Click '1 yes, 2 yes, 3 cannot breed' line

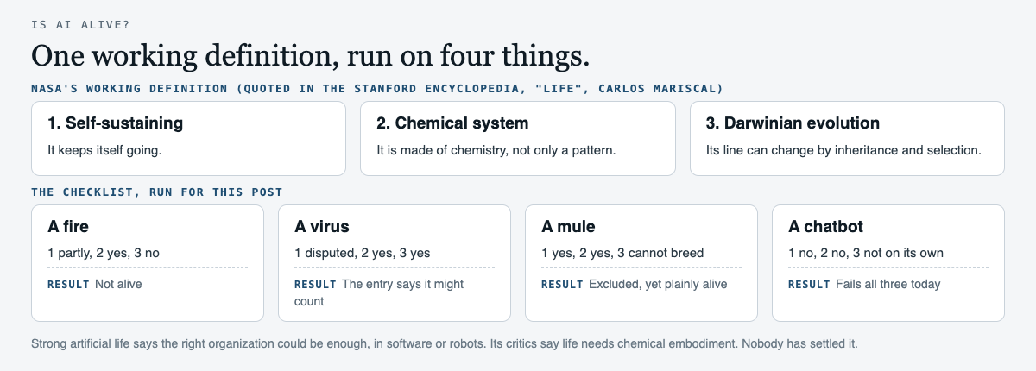click(622, 253)
